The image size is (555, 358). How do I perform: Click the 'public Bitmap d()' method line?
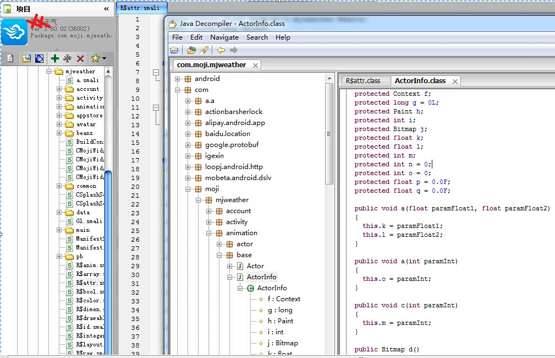(387, 350)
